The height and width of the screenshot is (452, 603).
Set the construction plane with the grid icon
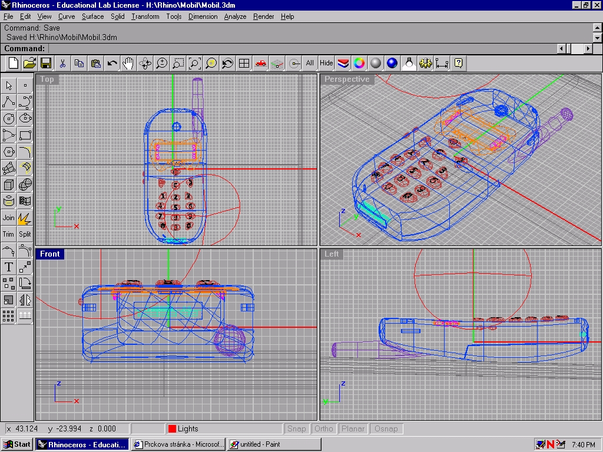(x=277, y=64)
